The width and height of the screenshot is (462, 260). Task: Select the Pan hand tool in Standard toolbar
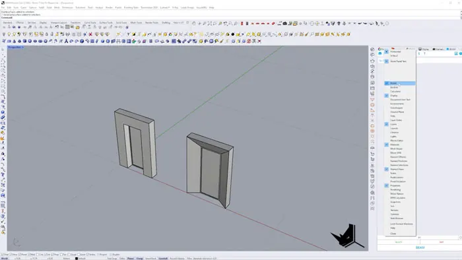click(193, 23)
